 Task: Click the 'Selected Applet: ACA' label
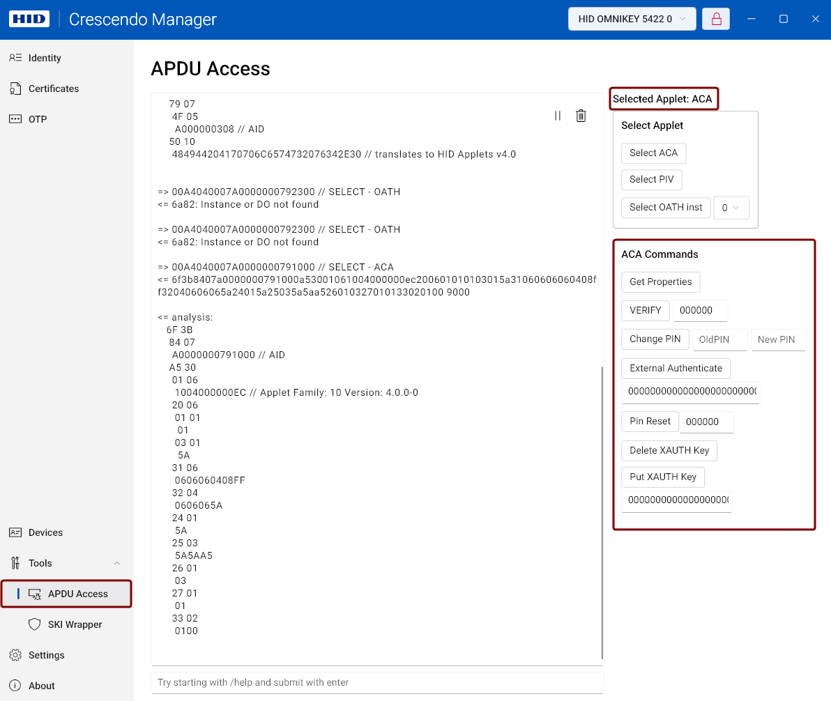tap(662, 99)
